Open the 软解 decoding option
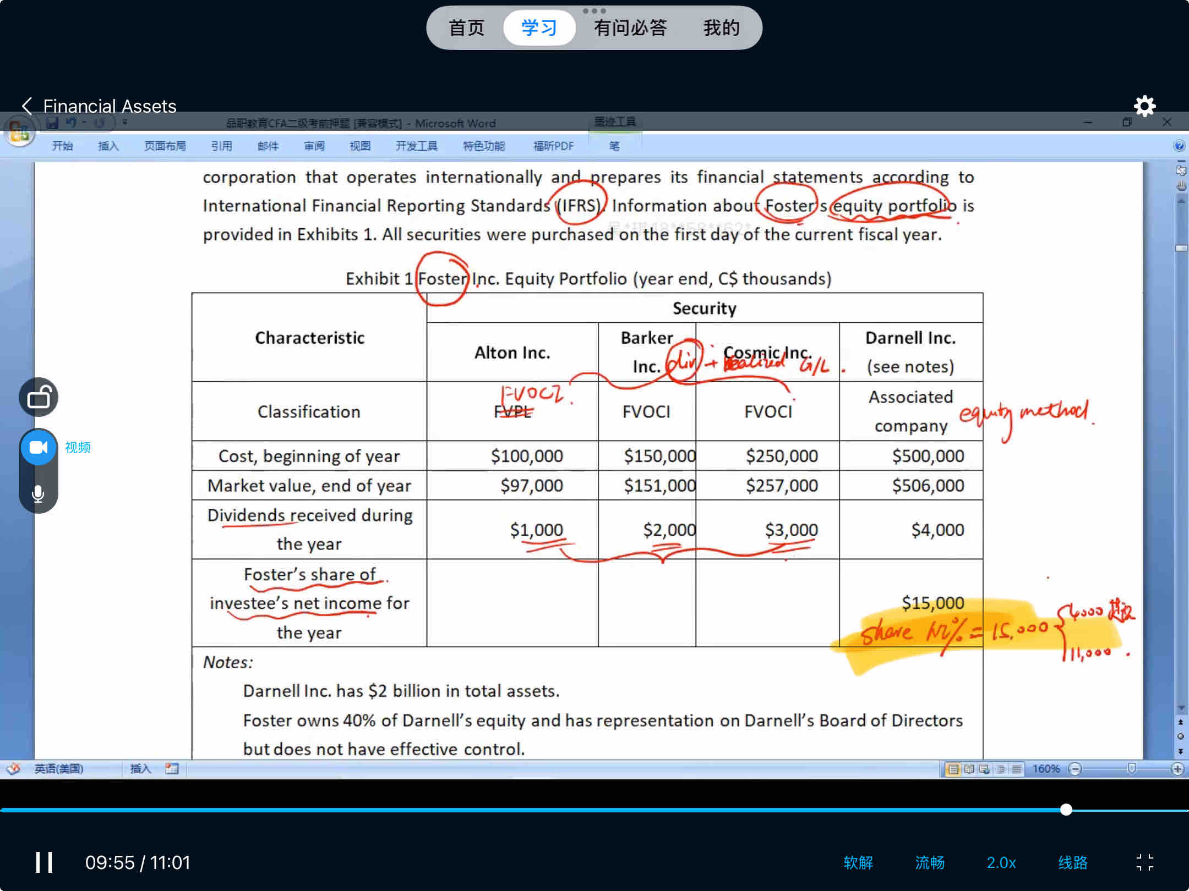1189x891 pixels. pos(858,862)
